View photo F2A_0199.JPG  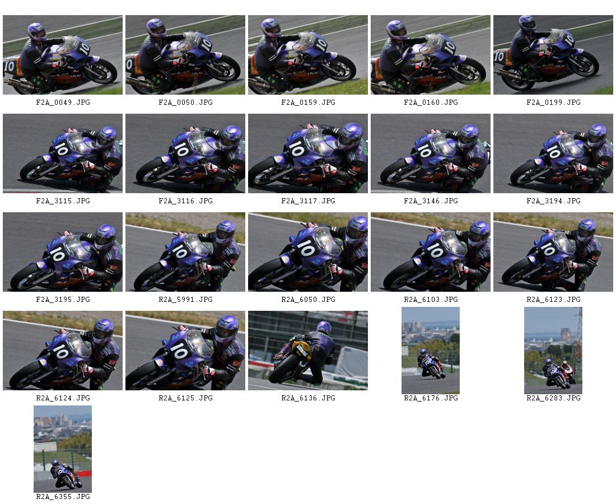click(553, 55)
